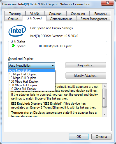Click the Temperature help heading
The height and width of the screenshot is (144, 116).
(22, 112)
